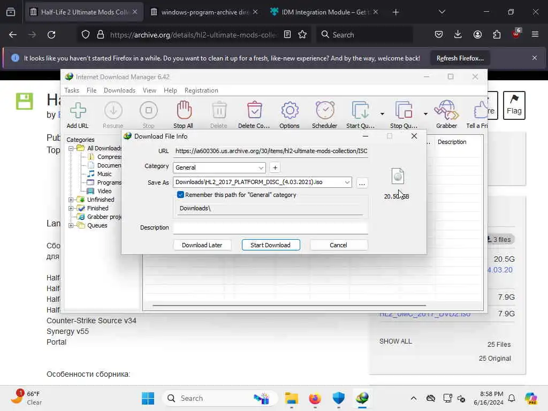
Task: Open the Downloads menu in IDM
Action: click(119, 90)
